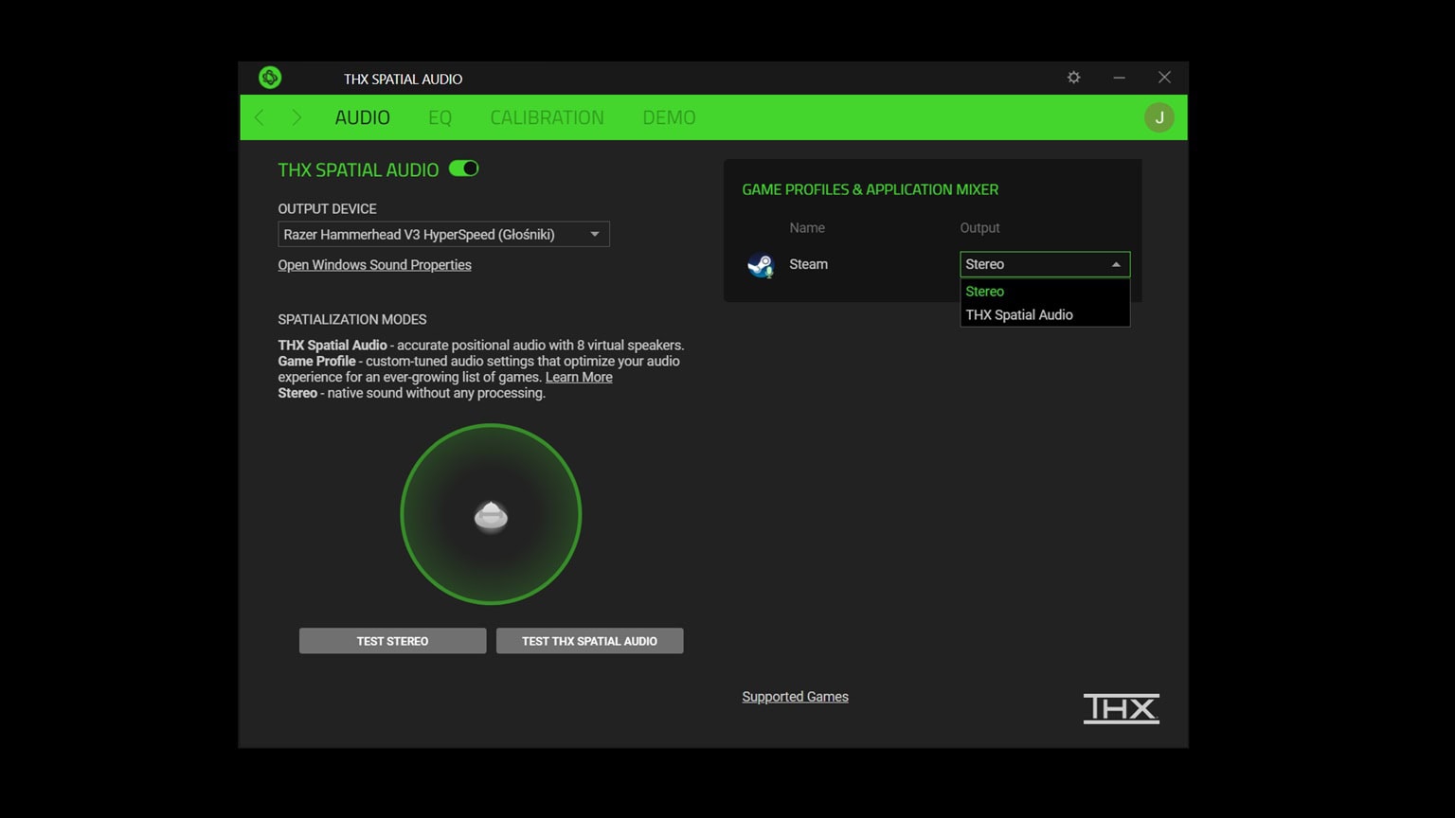
Task: Click the THX logo
Action: click(1122, 708)
